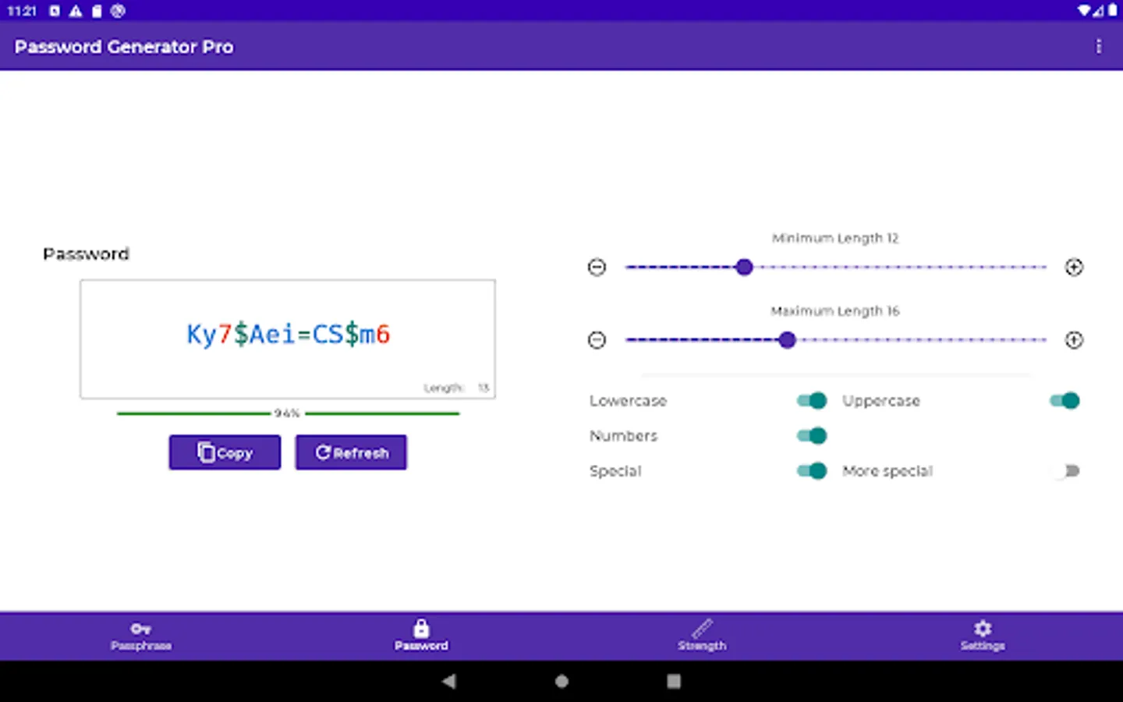Click the Numbers label
The image size is (1123, 702).
pos(623,436)
